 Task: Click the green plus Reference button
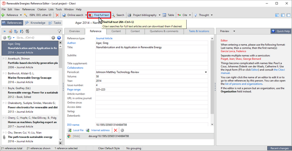pyautogui.click(x=9, y=15)
